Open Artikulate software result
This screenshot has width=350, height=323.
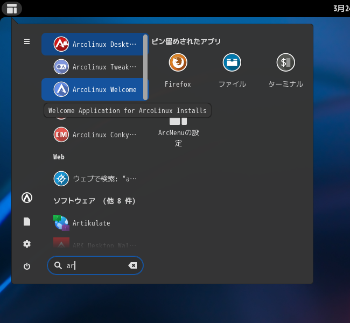pos(95,223)
